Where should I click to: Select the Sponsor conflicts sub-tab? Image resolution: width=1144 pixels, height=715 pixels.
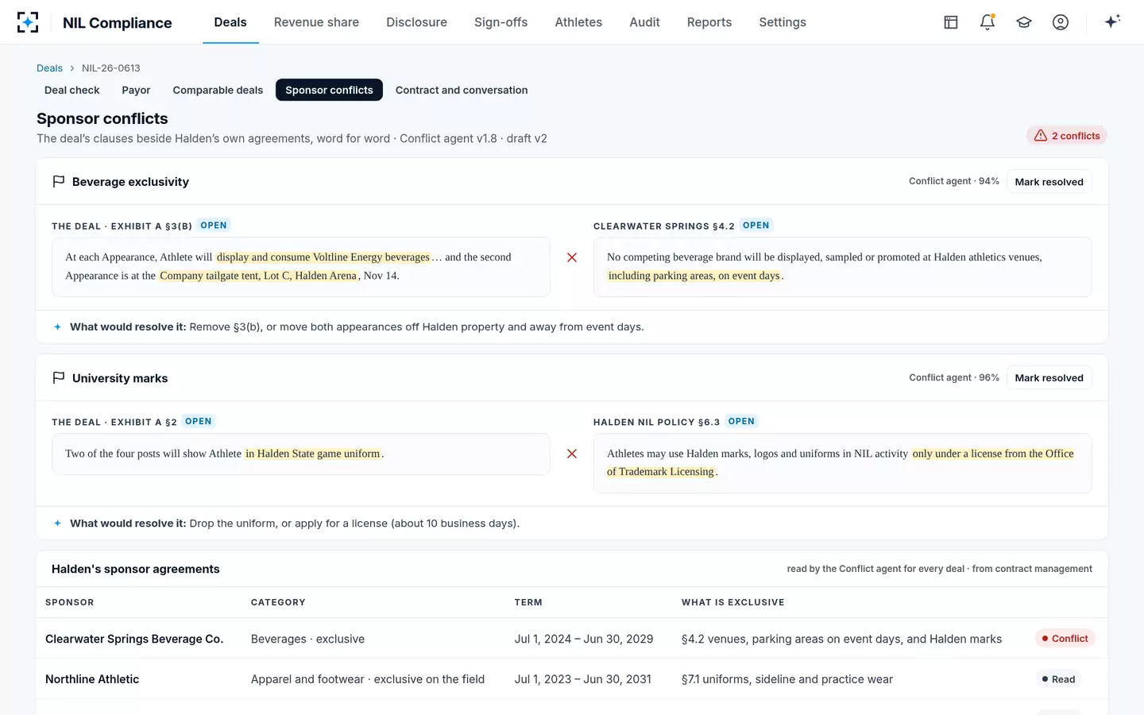coord(329,90)
